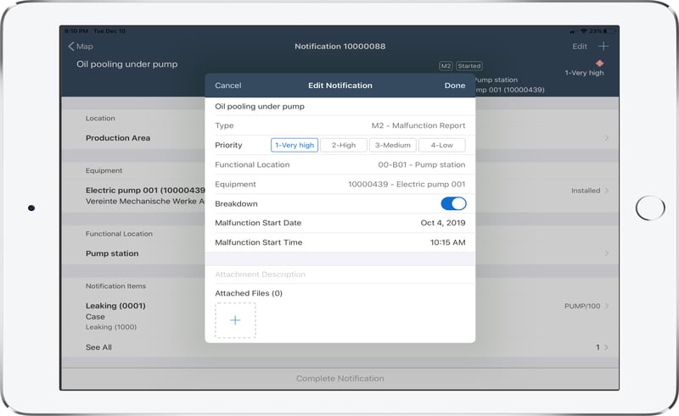This screenshot has width=679, height=416.
Task: Change Malfunction Start Time 10:15 AM
Action: 340,242
